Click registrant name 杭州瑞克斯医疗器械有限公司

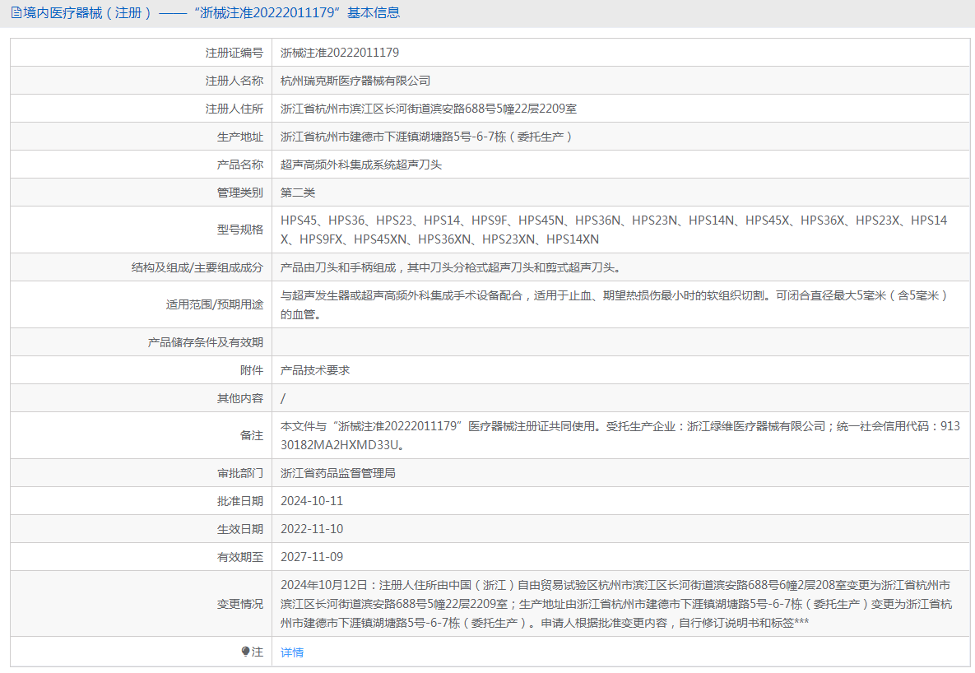(x=355, y=81)
